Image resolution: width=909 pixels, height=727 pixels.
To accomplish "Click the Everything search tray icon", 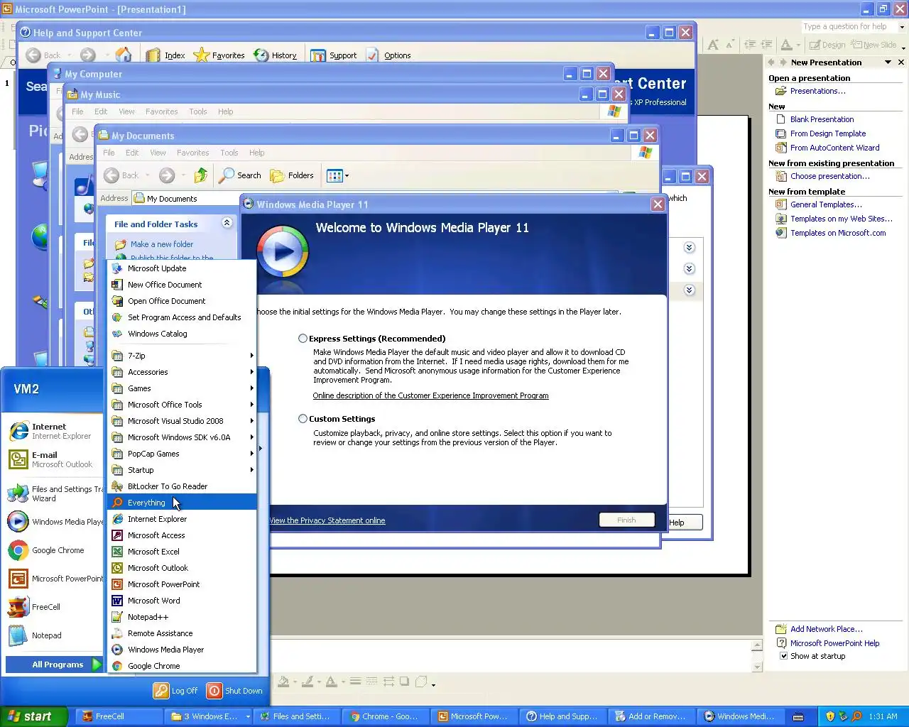I will pyautogui.click(x=856, y=716).
